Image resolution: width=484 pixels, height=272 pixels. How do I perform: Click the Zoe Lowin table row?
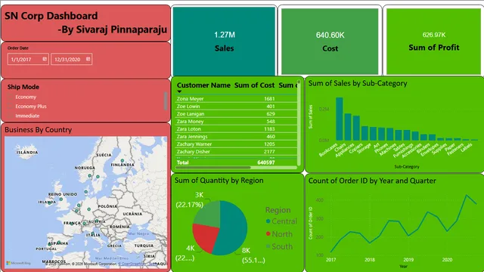click(x=236, y=106)
